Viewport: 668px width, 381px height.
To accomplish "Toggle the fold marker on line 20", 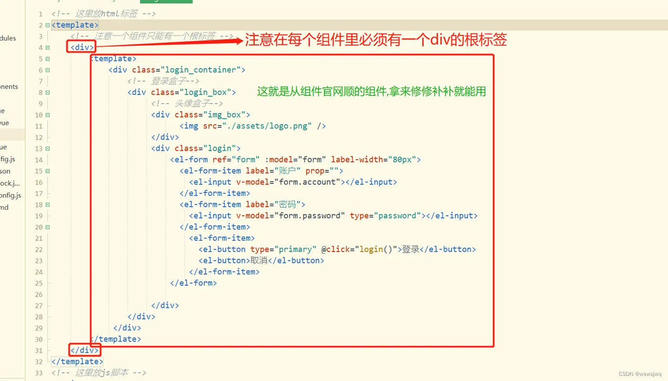I will tap(47, 227).
